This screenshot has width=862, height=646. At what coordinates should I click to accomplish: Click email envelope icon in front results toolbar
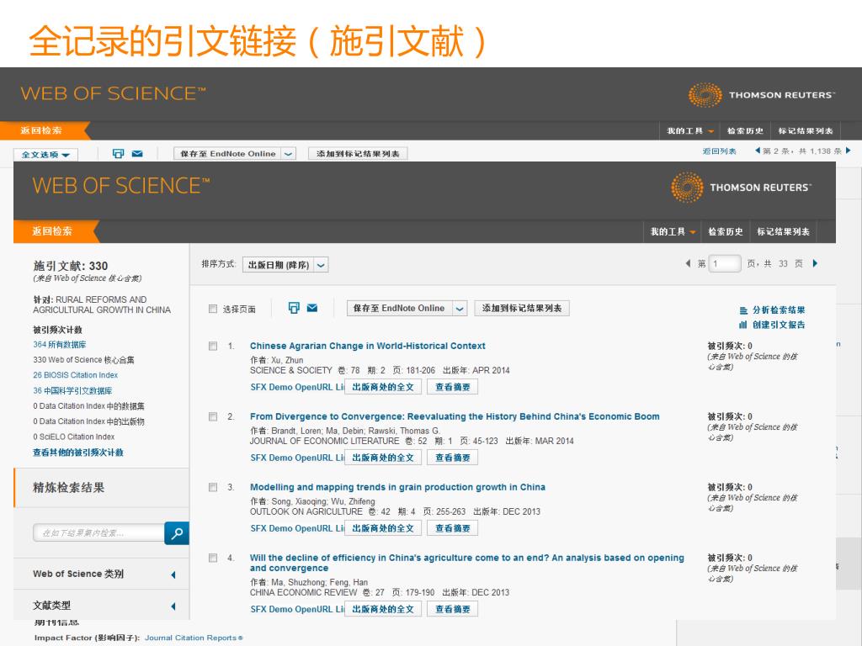312,308
